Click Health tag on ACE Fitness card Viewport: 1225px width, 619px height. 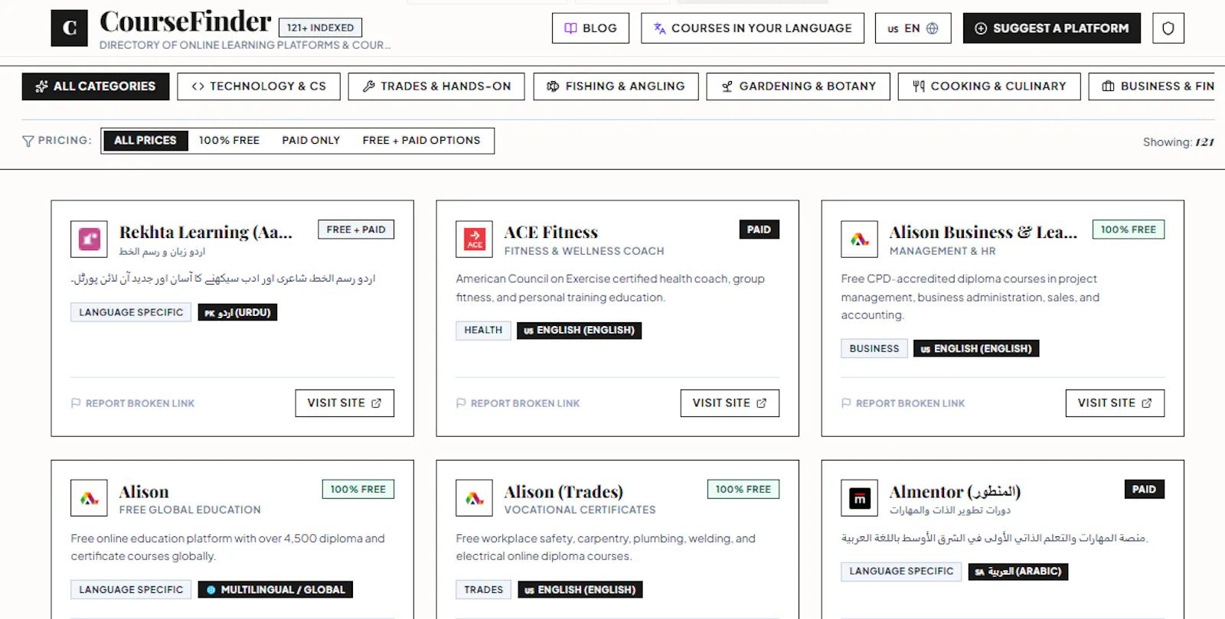click(x=483, y=331)
